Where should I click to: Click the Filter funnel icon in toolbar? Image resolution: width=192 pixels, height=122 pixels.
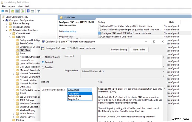point(38,11)
